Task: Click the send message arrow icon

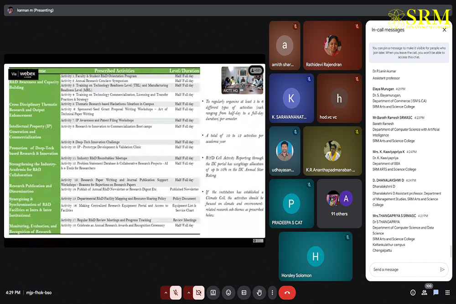Action: (442, 269)
